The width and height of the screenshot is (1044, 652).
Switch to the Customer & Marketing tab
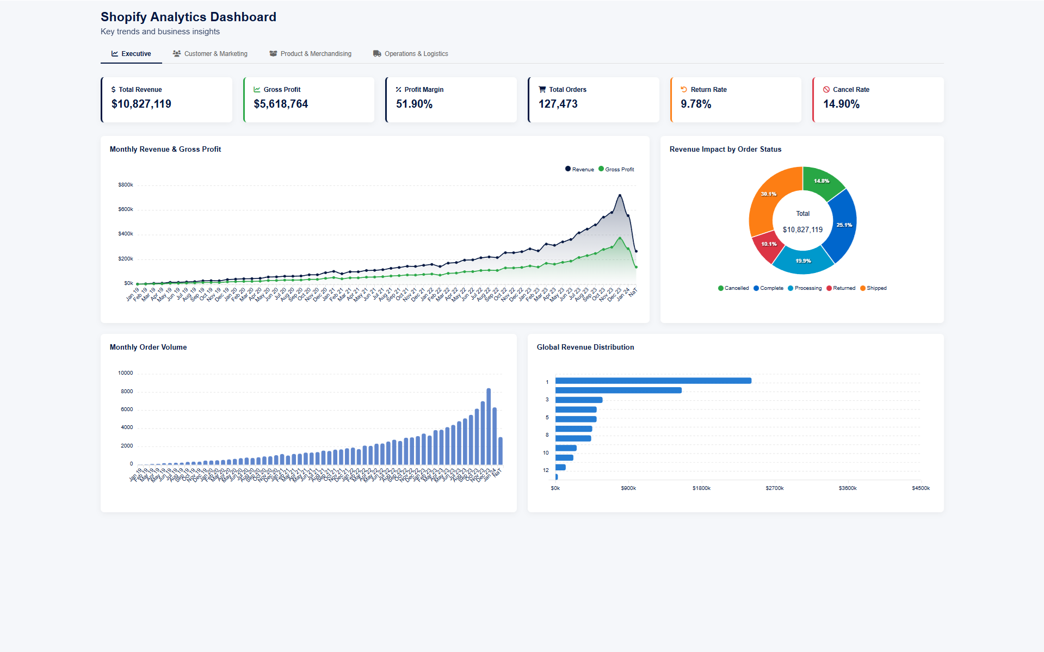pyautogui.click(x=210, y=53)
